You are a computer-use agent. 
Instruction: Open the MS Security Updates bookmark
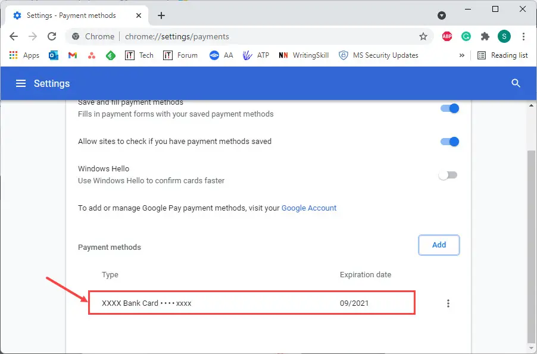(x=379, y=55)
